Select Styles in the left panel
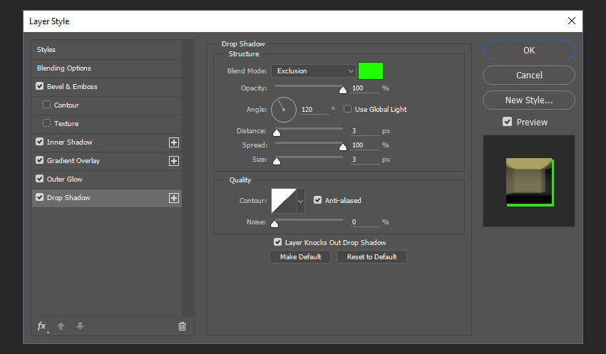606x354 pixels. (x=46, y=50)
